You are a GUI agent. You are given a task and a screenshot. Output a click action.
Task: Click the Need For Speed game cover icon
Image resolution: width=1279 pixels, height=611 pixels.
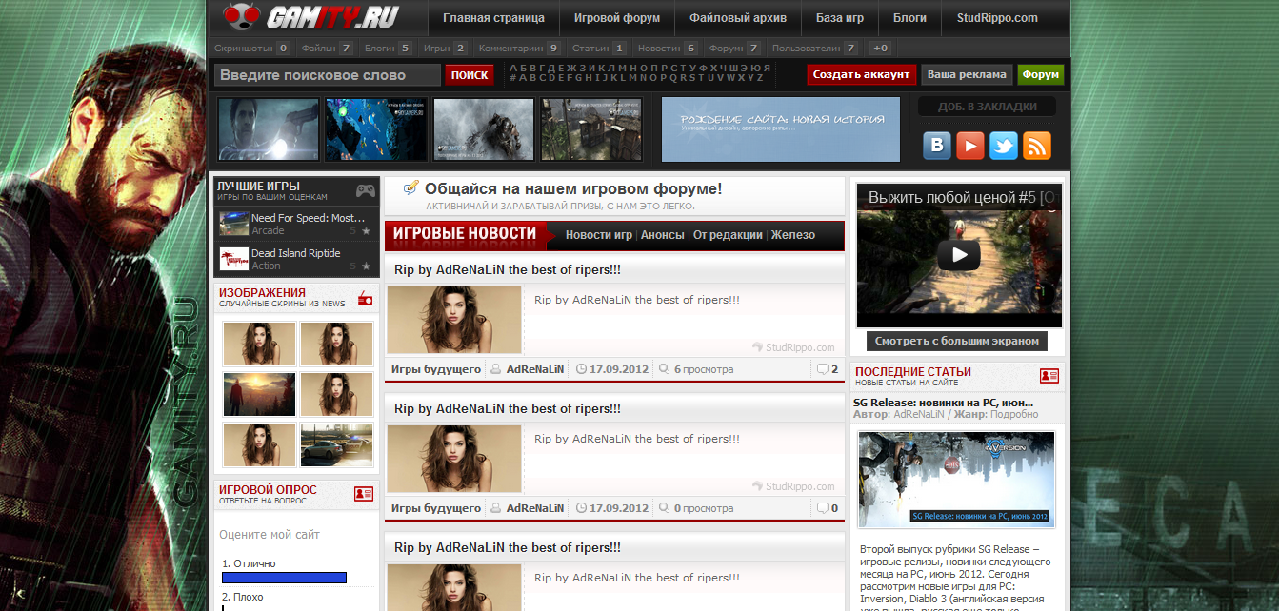tap(234, 224)
